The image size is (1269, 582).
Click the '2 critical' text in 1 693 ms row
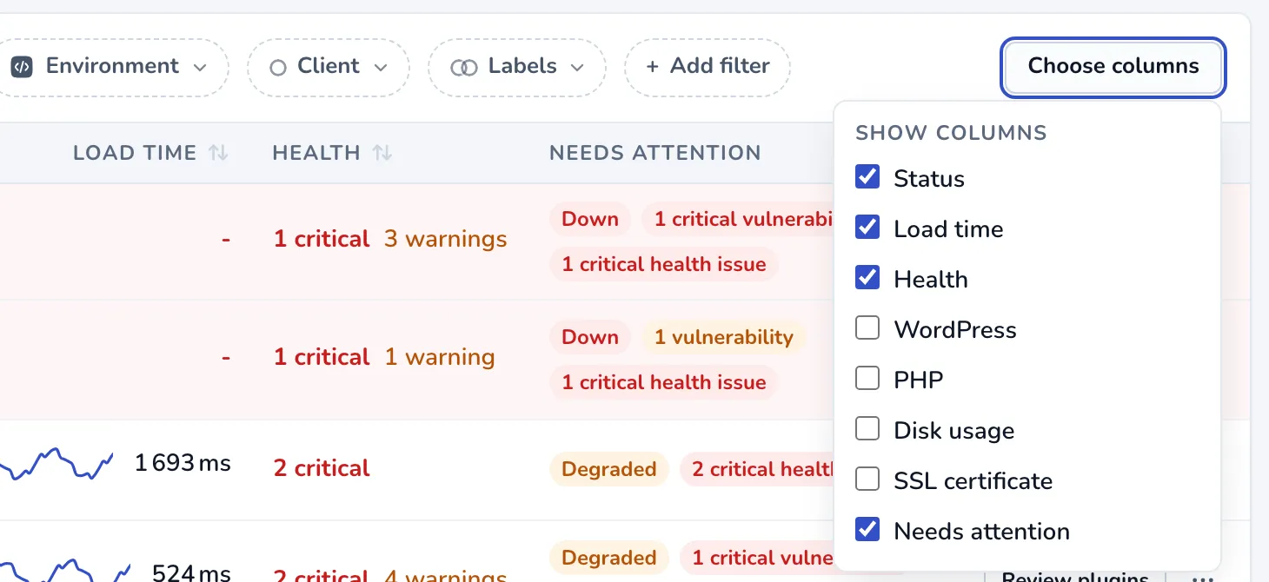[x=322, y=468]
